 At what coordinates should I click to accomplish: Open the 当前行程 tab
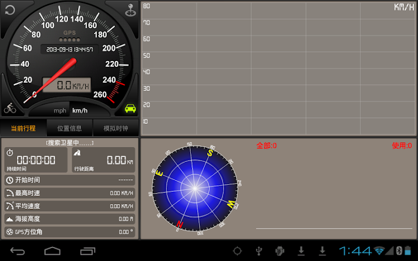tap(23, 128)
